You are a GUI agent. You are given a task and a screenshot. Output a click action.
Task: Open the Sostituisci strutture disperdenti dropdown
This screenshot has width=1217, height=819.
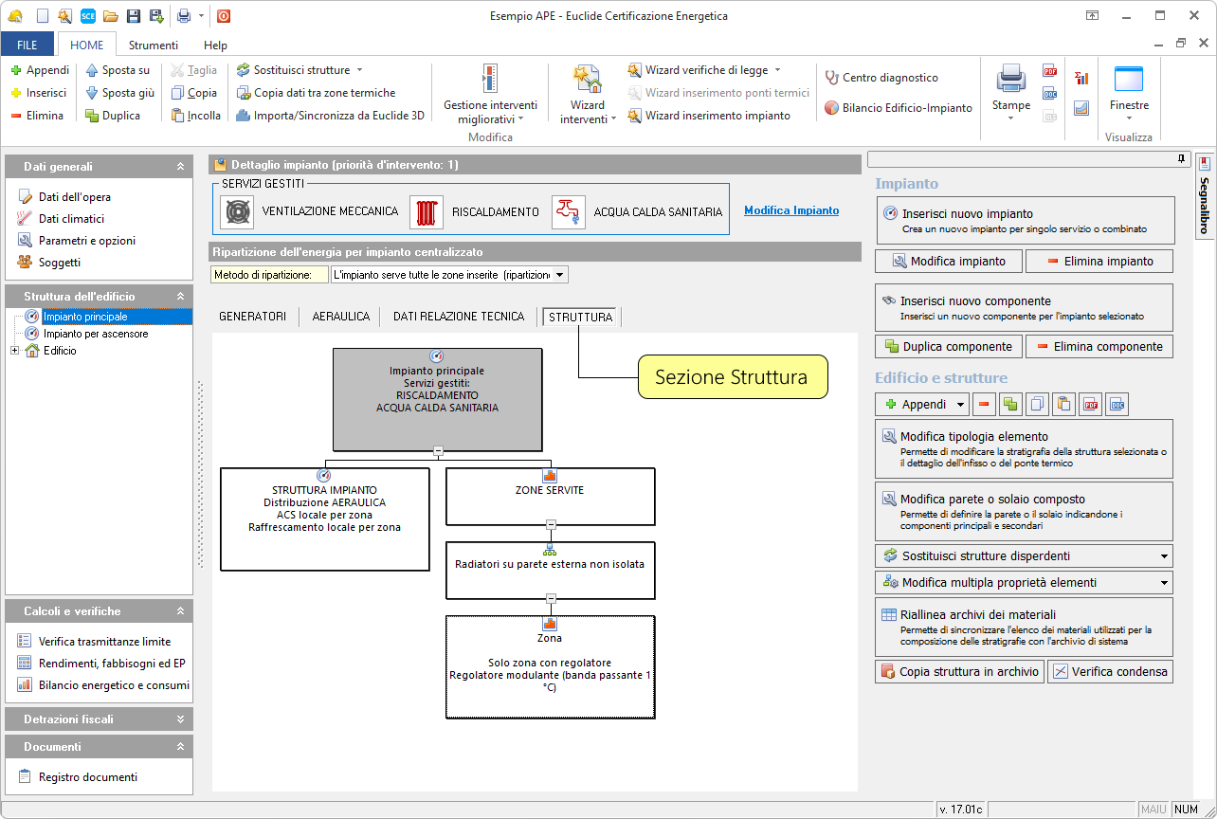click(x=1163, y=556)
